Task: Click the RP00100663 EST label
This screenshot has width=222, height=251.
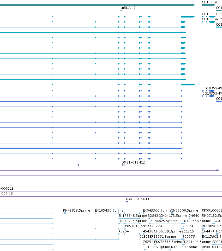Action: click(x=212, y=210)
